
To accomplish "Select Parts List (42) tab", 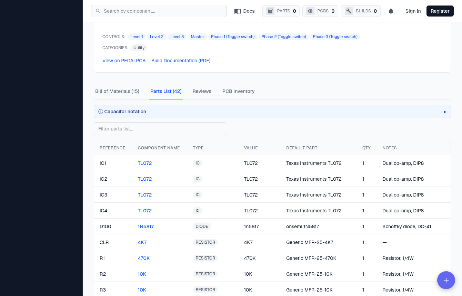I will pos(166,91).
